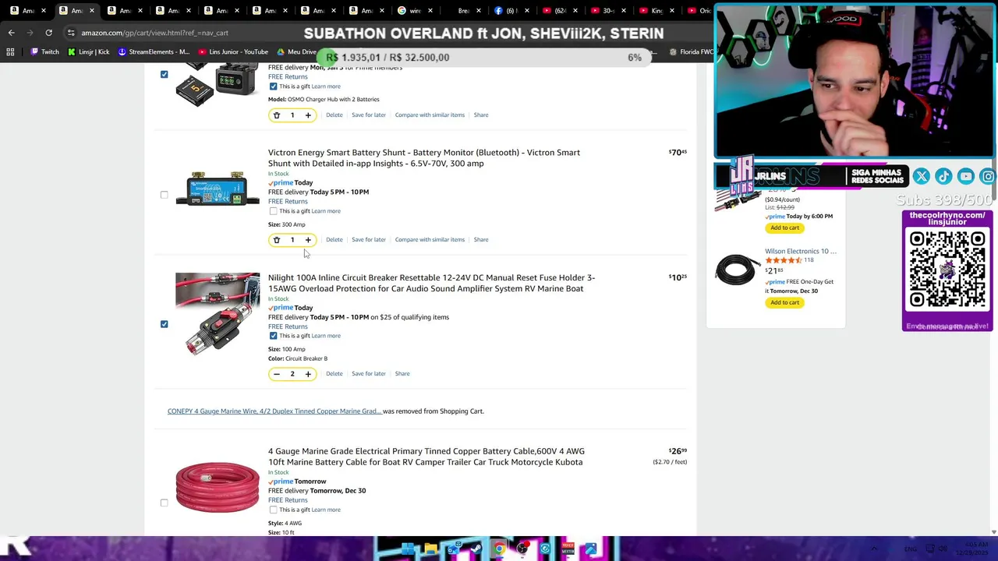The image size is (998, 561).
Task: Open the StreamElements bookmark
Action: click(x=154, y=52)
